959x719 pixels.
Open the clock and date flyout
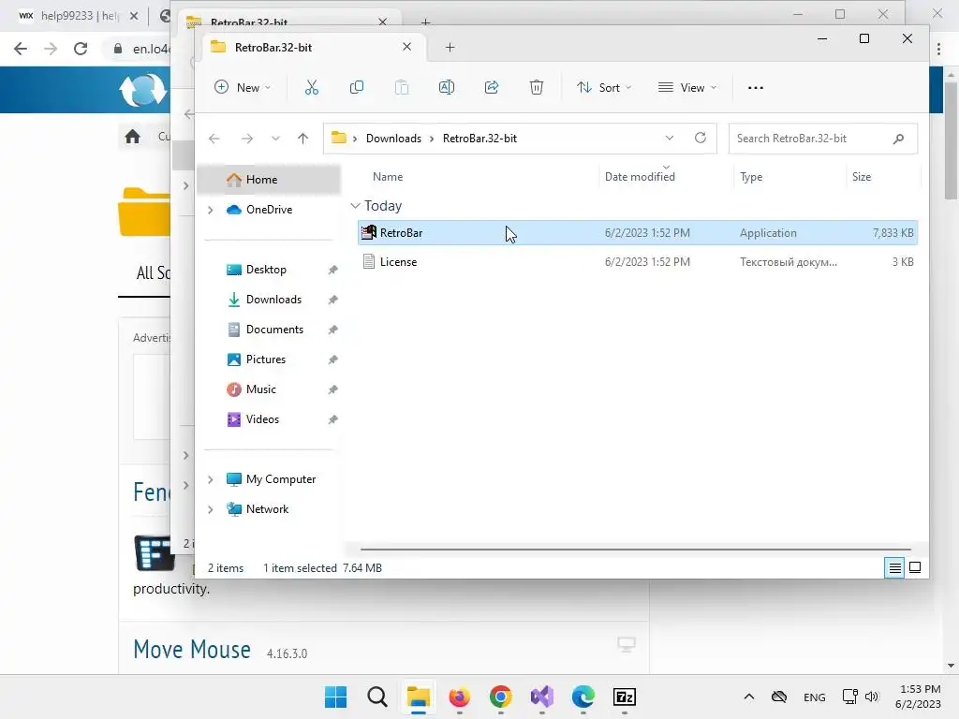(918, 697)
